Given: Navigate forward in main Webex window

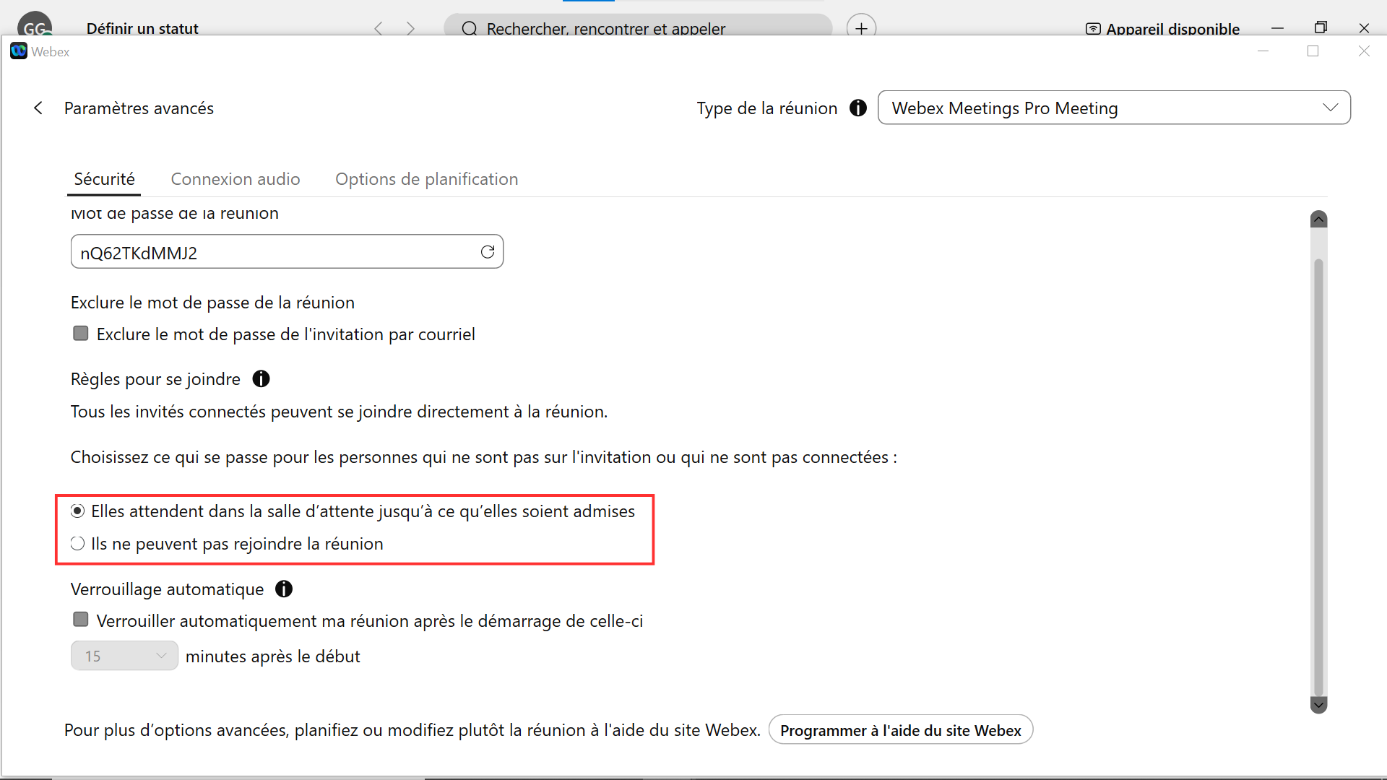Looking at the screenshot, I should pos(410,28).
